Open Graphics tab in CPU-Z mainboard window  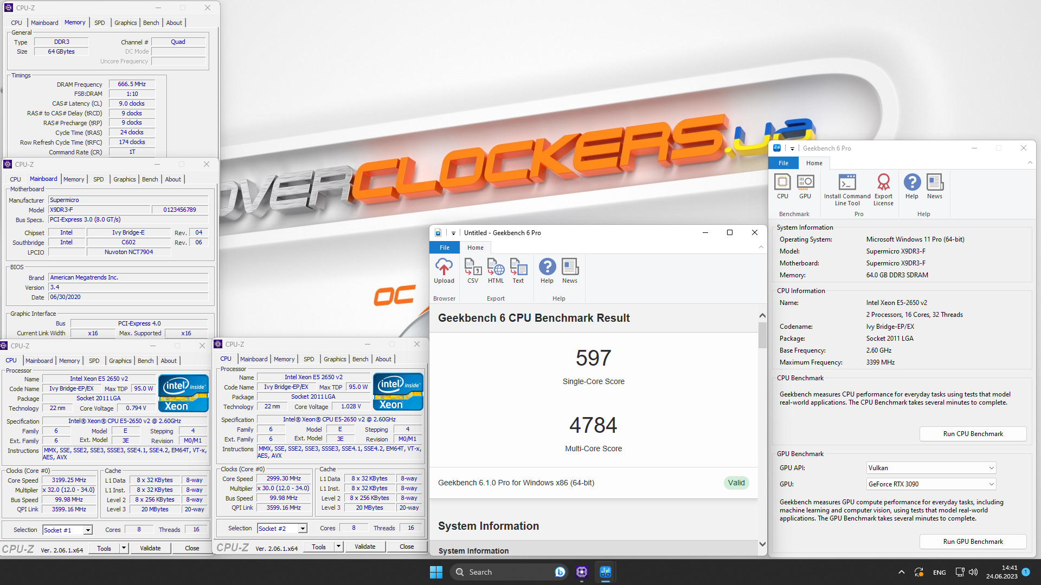pyautogui.click(x=125, y=179)
